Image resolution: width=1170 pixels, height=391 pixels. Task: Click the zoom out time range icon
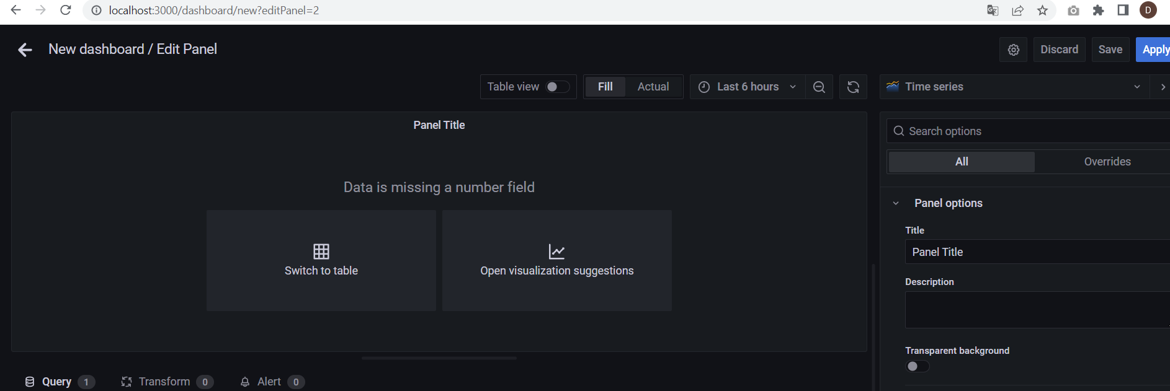tap(819, 87)
